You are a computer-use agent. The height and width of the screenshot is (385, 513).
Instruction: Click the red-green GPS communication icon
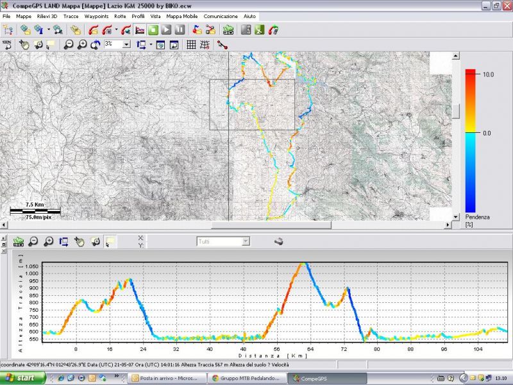(x=273, y=30)
